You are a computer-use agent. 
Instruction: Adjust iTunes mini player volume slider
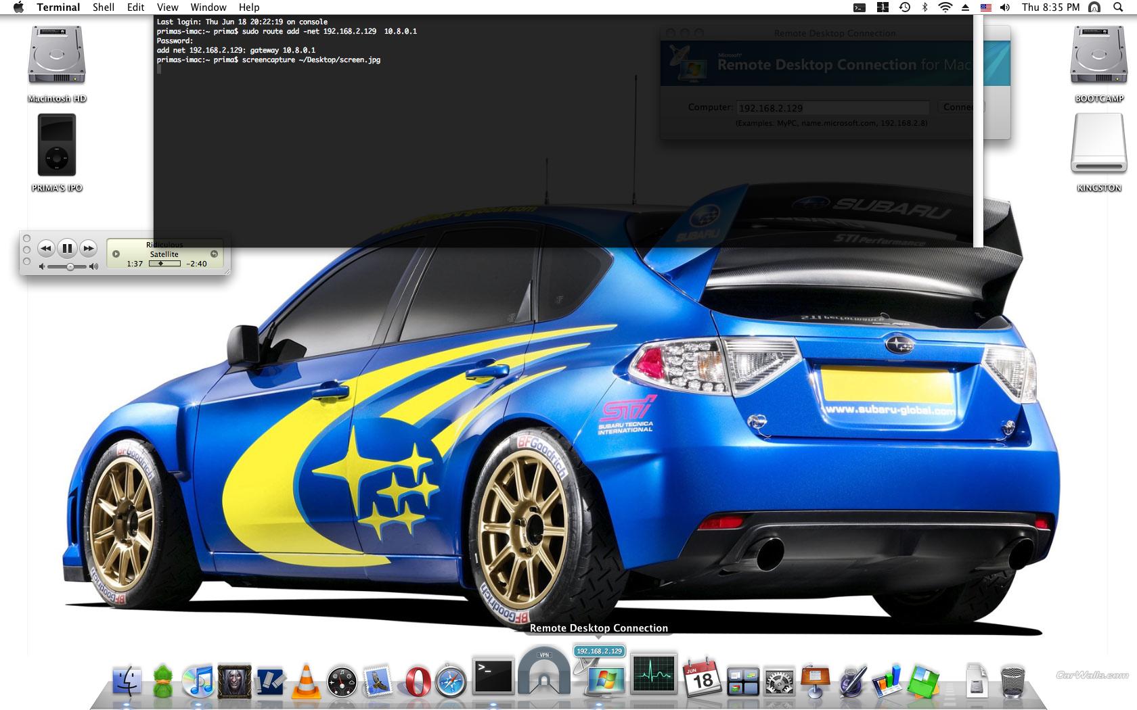click(68, 267)
